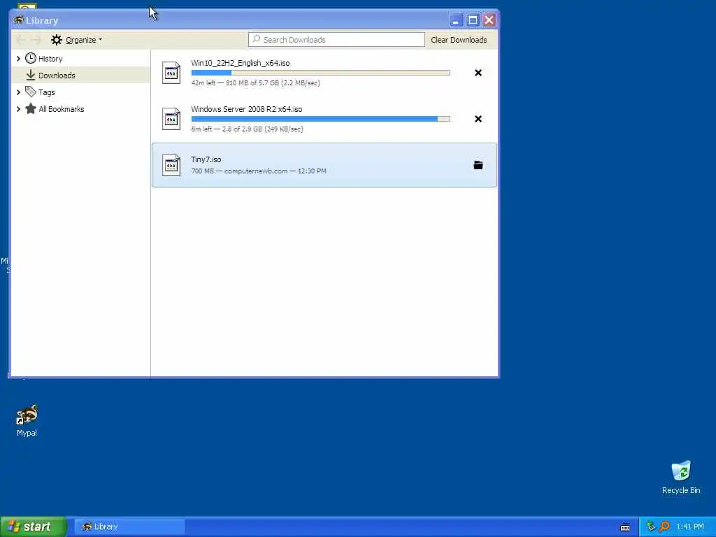
Task: Select the Tiny7.iso download row
Action: [324, 165]
